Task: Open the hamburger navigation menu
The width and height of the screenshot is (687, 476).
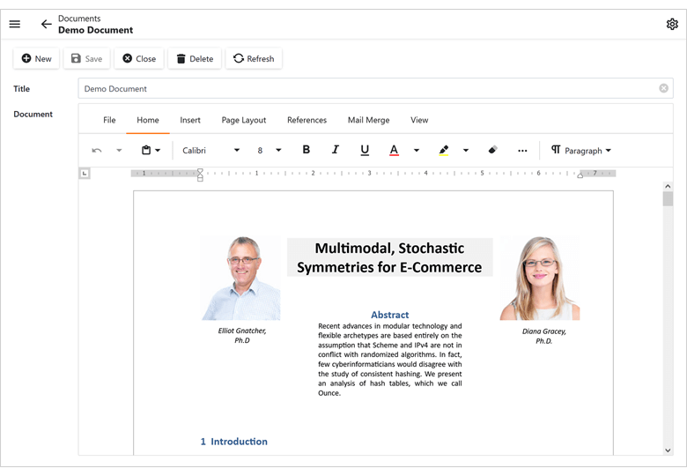Action: point(15,24)
